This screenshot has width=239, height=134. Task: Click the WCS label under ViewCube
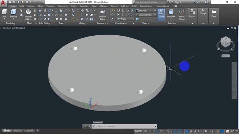click(x=226, y=56)
